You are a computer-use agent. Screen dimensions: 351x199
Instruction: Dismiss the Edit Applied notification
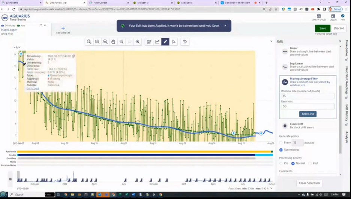pyautogui.click(x=225, y=25)
